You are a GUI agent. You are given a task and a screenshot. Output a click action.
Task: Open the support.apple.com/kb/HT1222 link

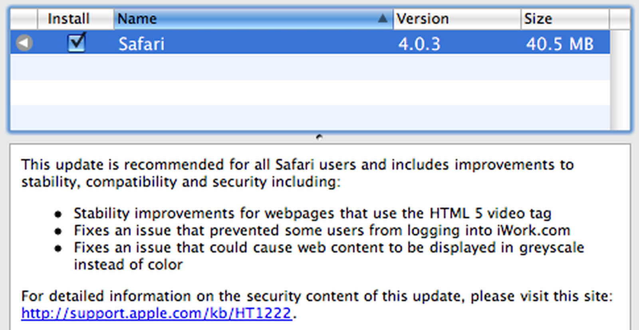pos(156,313)
